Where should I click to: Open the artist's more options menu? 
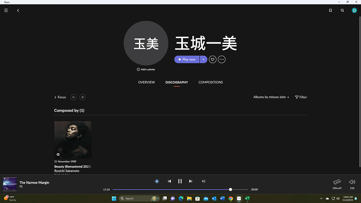click(x=221, y=59)
